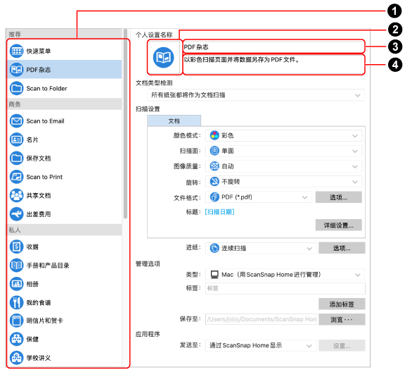Image resolution: width=405 pixels, height=372 pixels.
Task: Choose the Scan to Folder profile icon
Action: click(x=17, y=88)
